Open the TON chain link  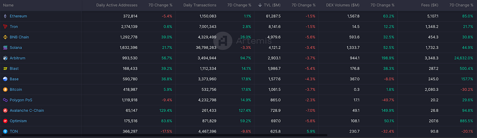14,131
